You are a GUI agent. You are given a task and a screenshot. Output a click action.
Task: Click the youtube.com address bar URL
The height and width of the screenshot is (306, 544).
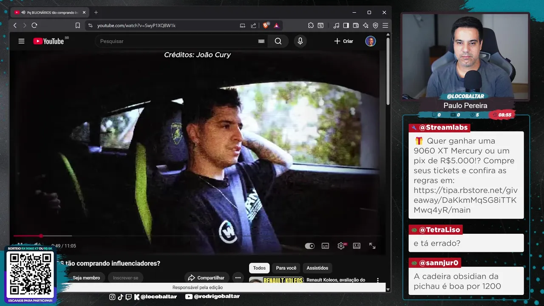click(x=136, y=25)
